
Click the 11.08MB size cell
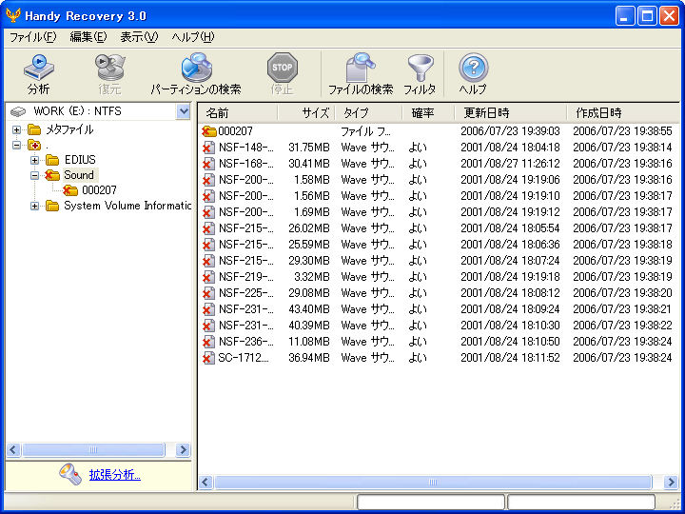(x=309, y=342)
